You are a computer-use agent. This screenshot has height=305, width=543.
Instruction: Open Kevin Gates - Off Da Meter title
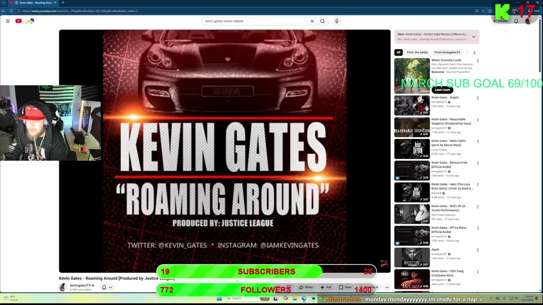449,230
